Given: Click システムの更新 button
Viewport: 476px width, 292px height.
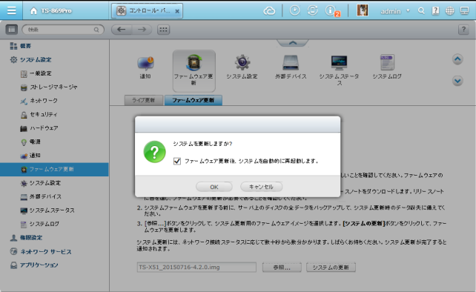Looking at the screenshot, I should coord(331,267).
